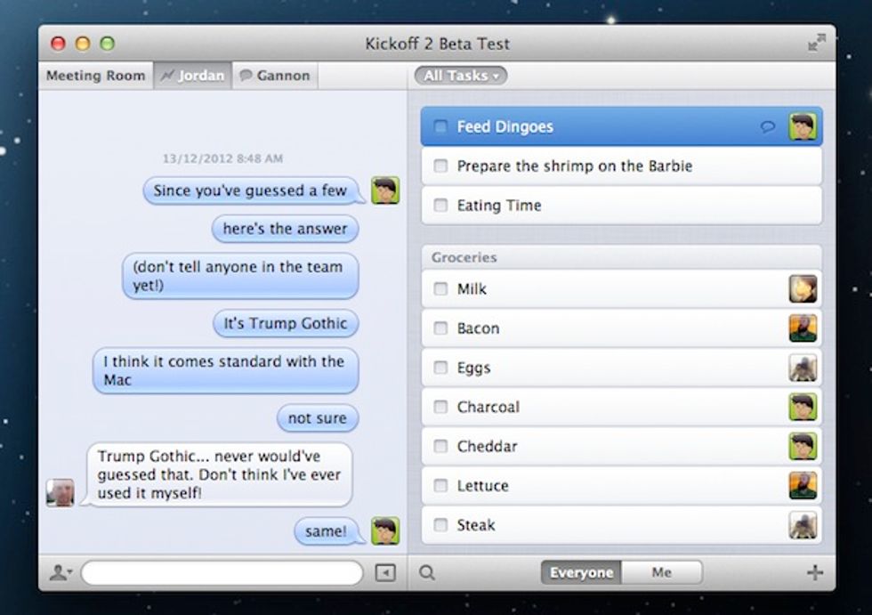Tick the Eggs checkbox
This screenshot has height=615, width=872.
[440, 368]
